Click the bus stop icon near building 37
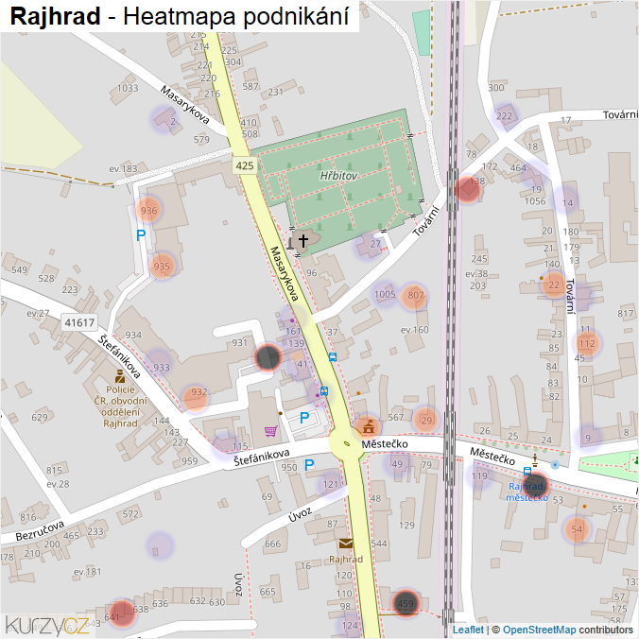The width and height of the screenshot is (639, 639). pos(333,357)
